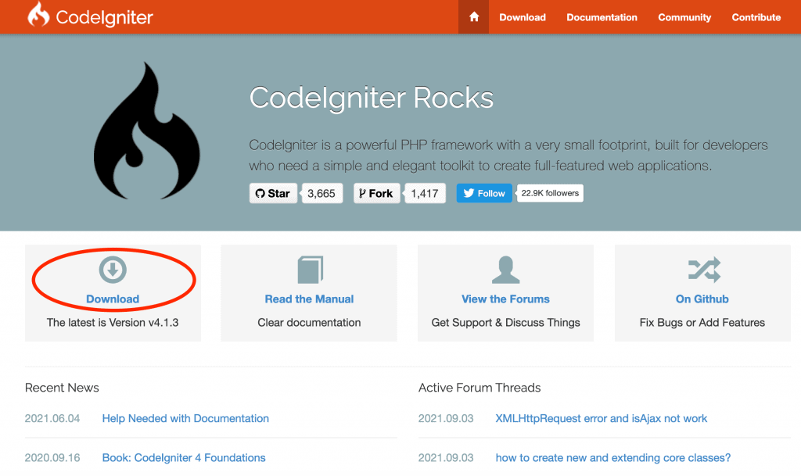Click the CodeIgniter wordmark in header

point(104,17)
